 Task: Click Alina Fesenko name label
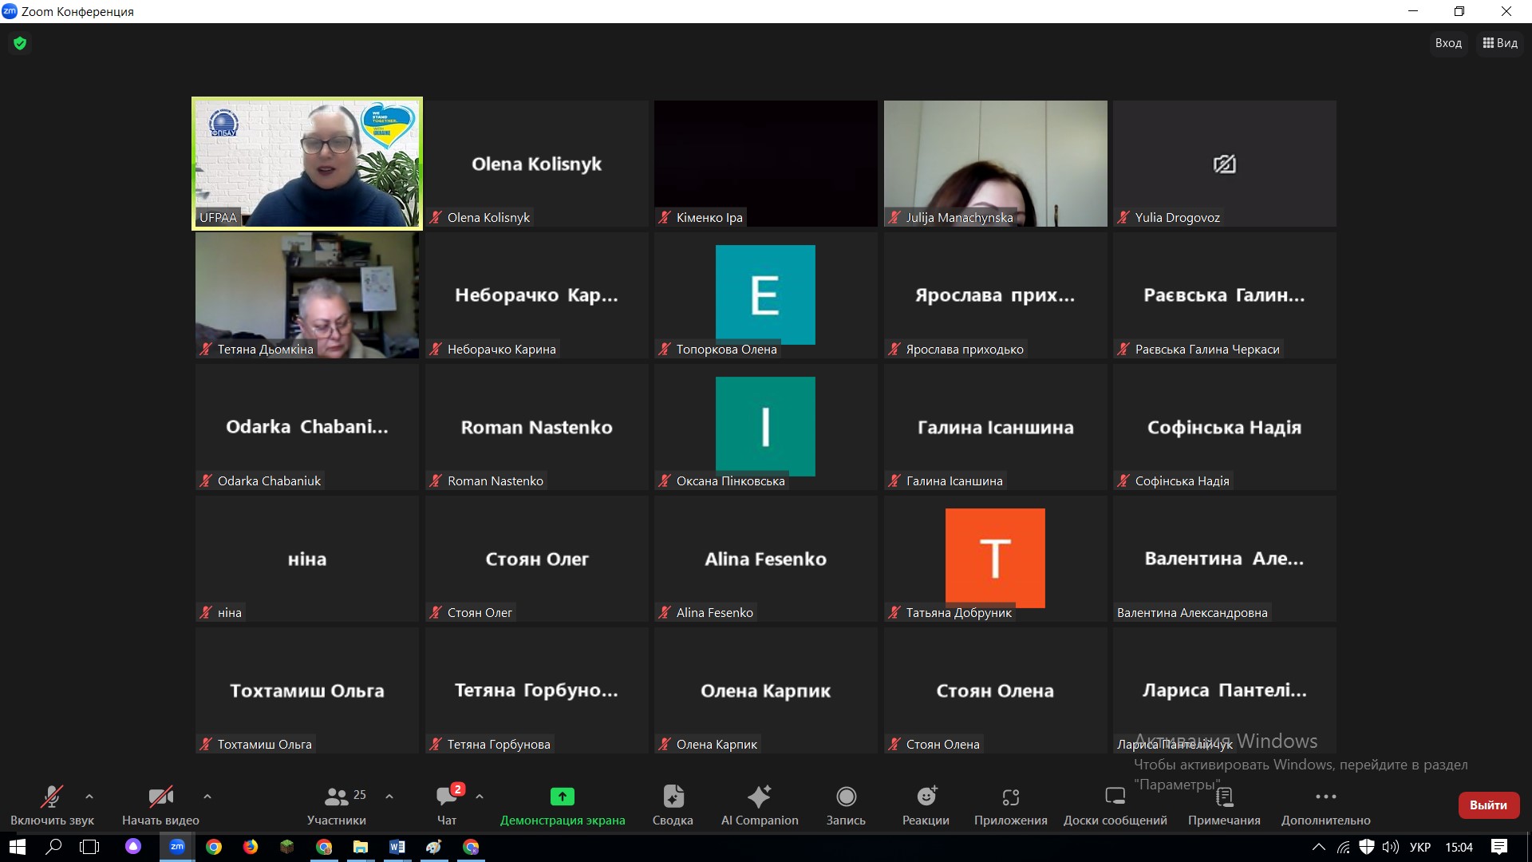coord(714,612)
